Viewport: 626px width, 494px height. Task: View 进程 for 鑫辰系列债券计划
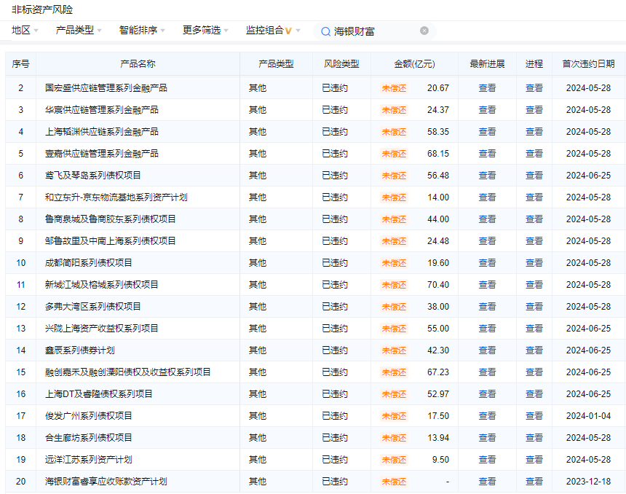click(534, 350)
